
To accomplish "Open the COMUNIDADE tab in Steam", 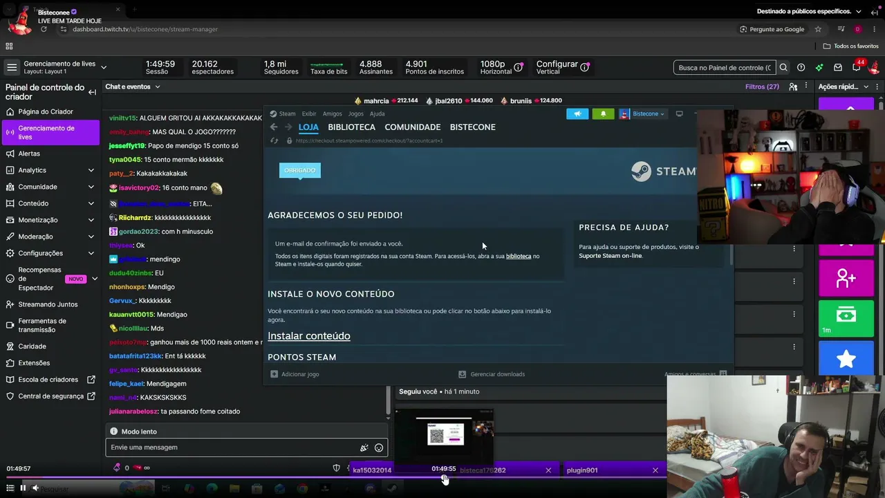I will click(x=413, y=127).
